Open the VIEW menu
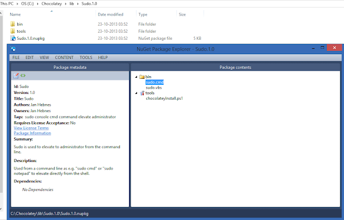The height and width of the screenshot is (220, 344). tap(44, 57)
